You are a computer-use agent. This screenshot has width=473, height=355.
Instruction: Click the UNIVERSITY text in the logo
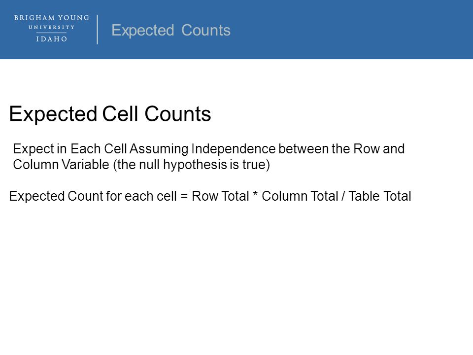point(52,27)
